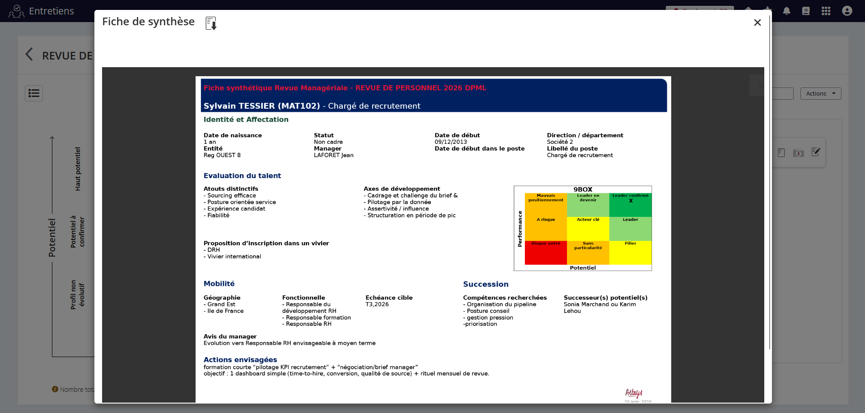Click the yellow Acteur clé 9BOX cell
The width and height of the screenshot is (865, 413).
click(588, 229)
